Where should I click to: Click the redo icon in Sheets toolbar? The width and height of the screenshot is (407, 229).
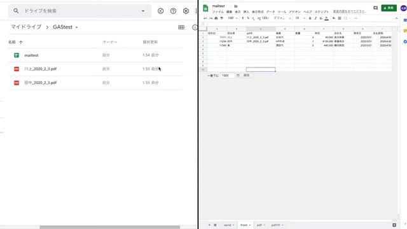click(210, 18)
